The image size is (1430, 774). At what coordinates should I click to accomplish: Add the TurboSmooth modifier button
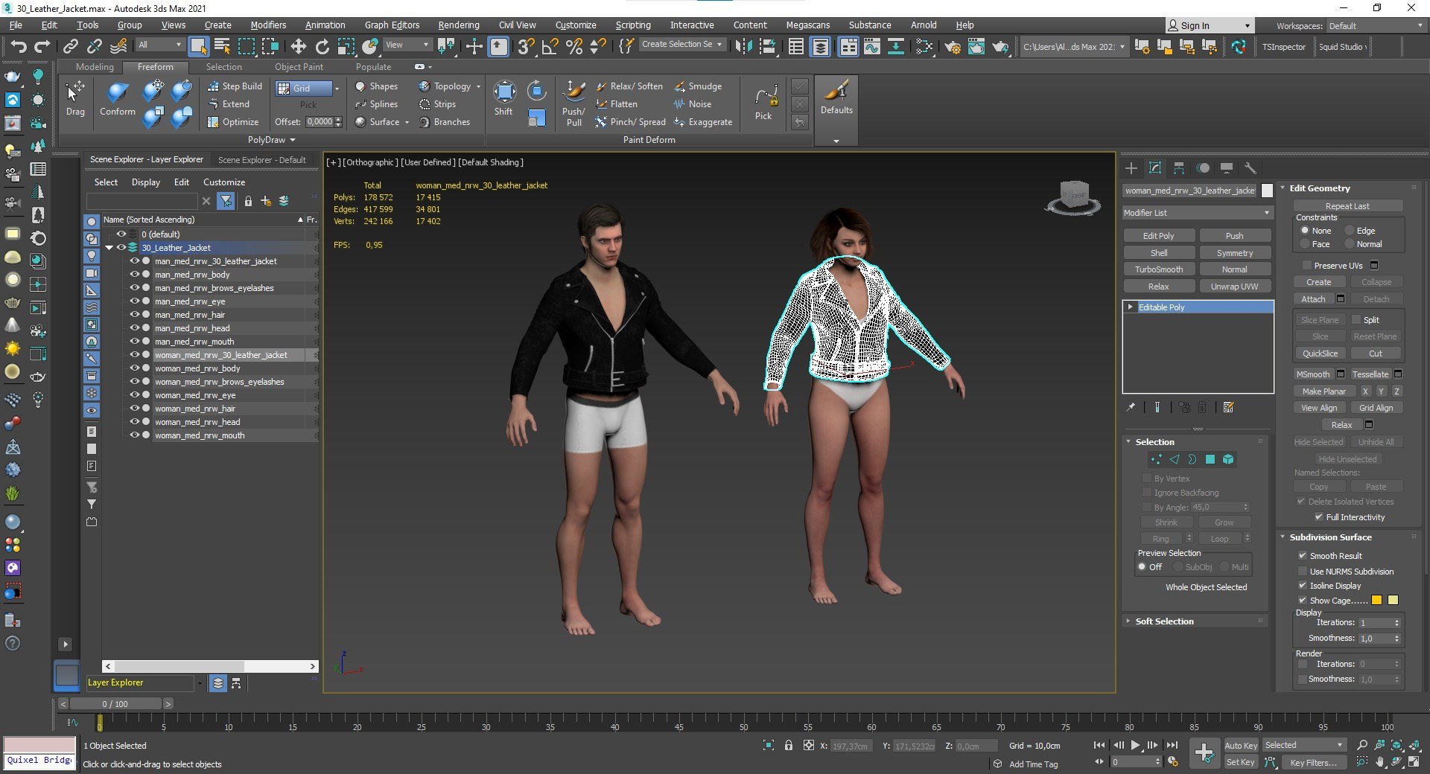pos(1159,269)
